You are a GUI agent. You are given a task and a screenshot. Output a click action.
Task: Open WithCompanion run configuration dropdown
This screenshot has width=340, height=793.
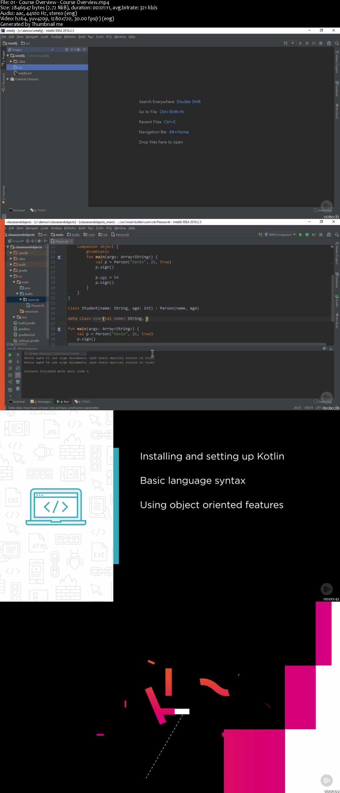(x=280, y=235)
